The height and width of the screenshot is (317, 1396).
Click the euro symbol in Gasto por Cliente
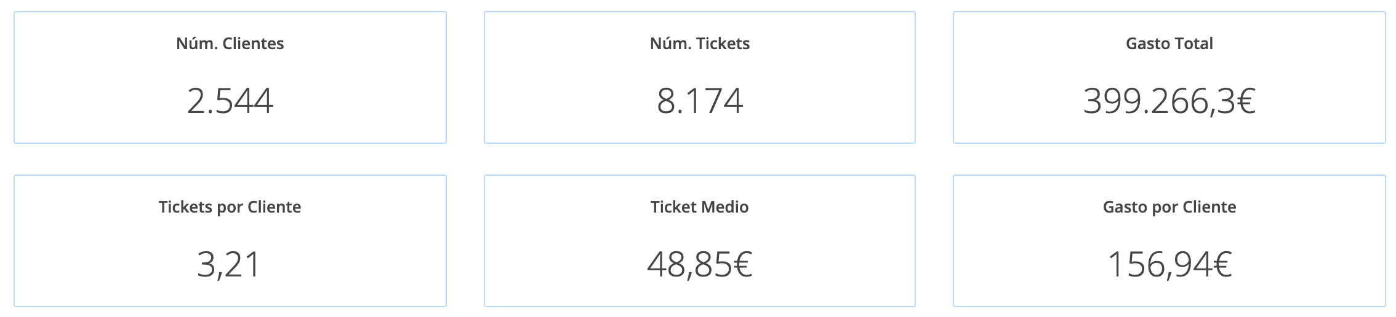coord(1221,265)
